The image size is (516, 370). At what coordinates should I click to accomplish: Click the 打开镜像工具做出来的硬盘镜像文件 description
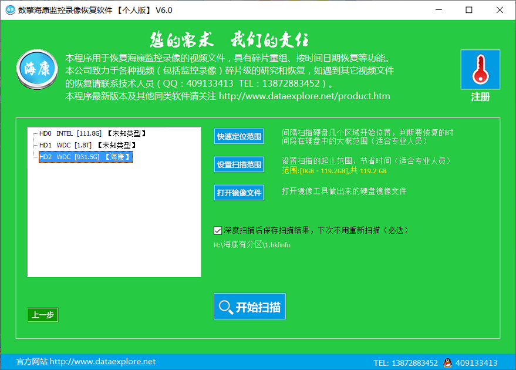[344, 191]
